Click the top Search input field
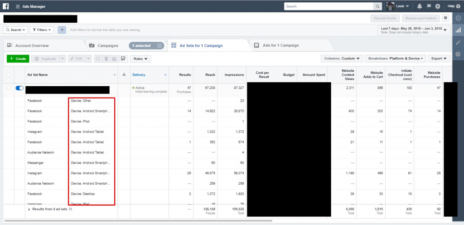464x225 pixels. pos(329,6)
